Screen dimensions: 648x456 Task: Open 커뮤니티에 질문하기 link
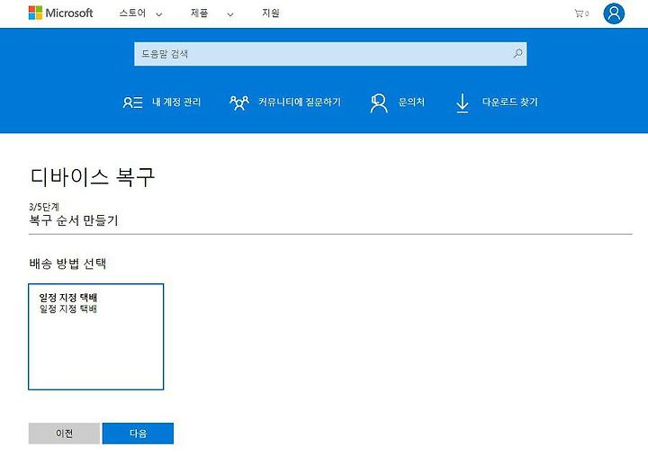tap(300, 102)
